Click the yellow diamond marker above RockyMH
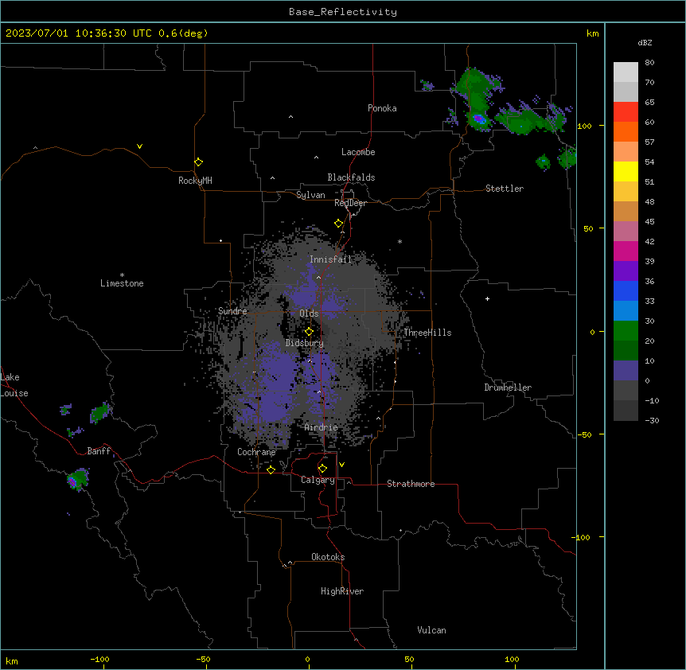Image resolution: width=686 pixels, height=670 pixels. pos(198,162)
